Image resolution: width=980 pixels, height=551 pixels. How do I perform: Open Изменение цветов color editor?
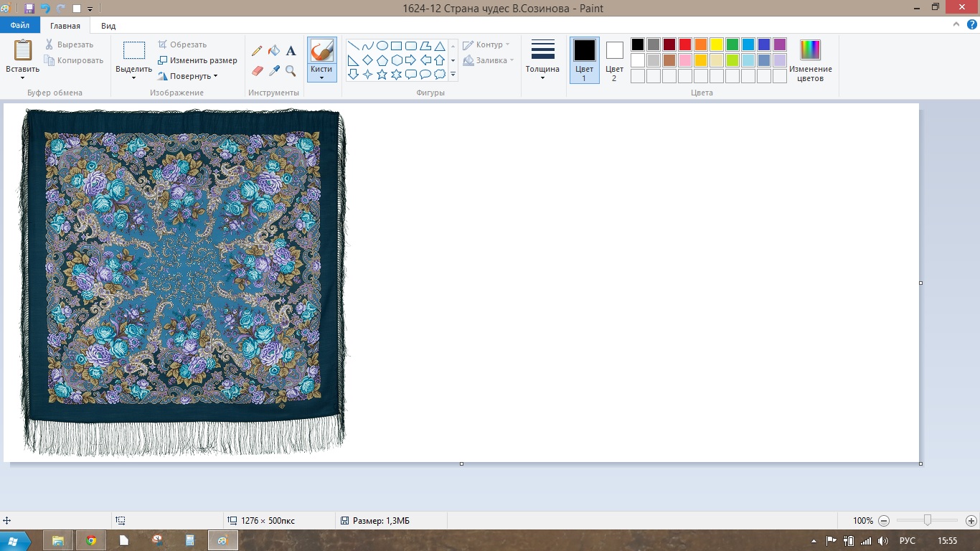[810, 60]
